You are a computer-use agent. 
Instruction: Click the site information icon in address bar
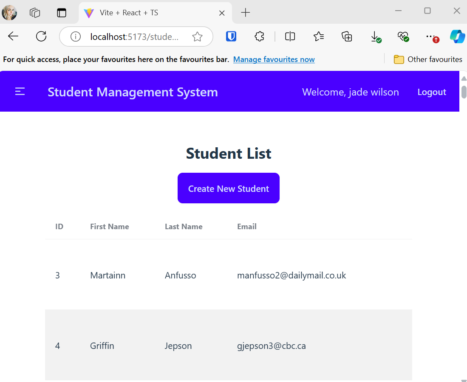click(75, 36)
